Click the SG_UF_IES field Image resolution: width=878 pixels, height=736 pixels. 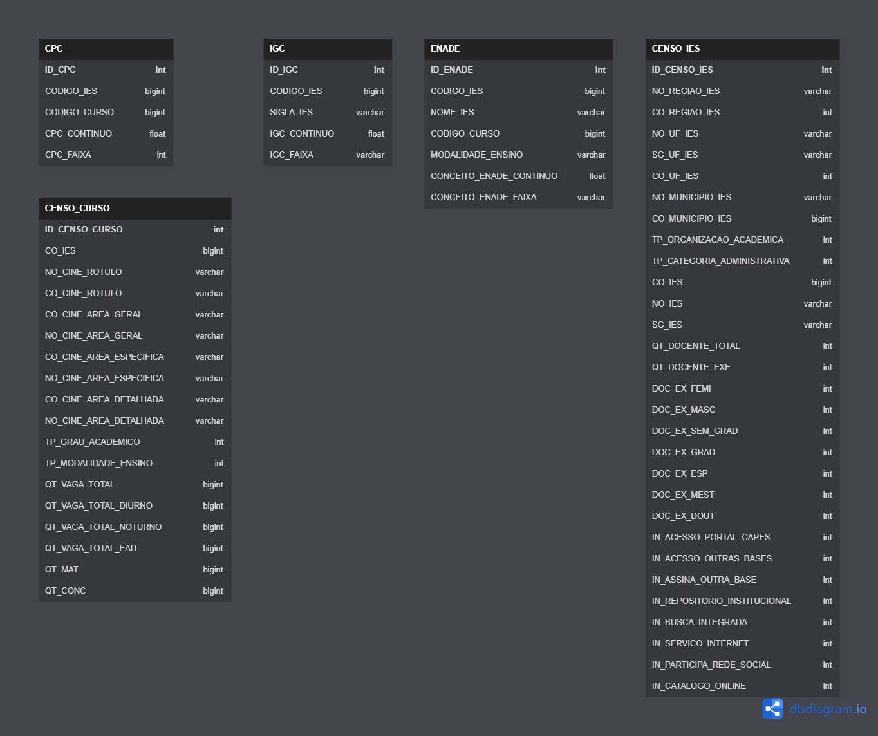[x=743, y=155]
